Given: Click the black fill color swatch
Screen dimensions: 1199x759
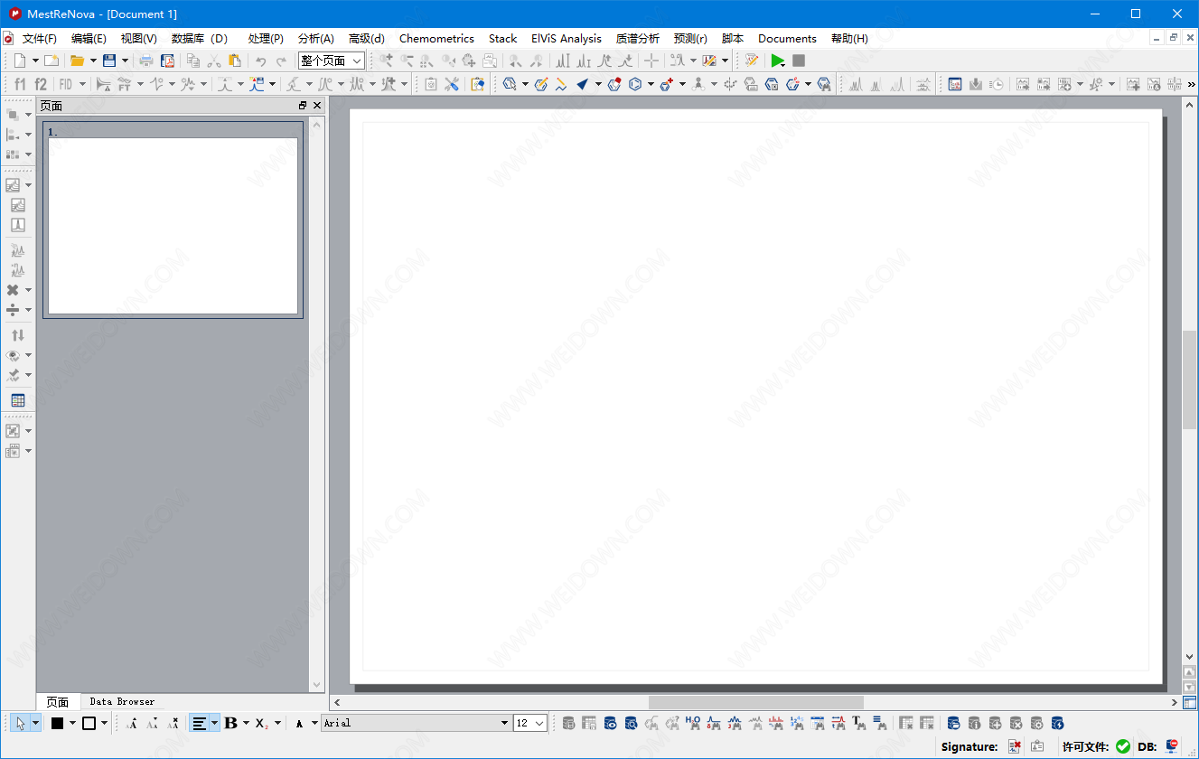Looking at the screenshot, I should coord(57,723).
